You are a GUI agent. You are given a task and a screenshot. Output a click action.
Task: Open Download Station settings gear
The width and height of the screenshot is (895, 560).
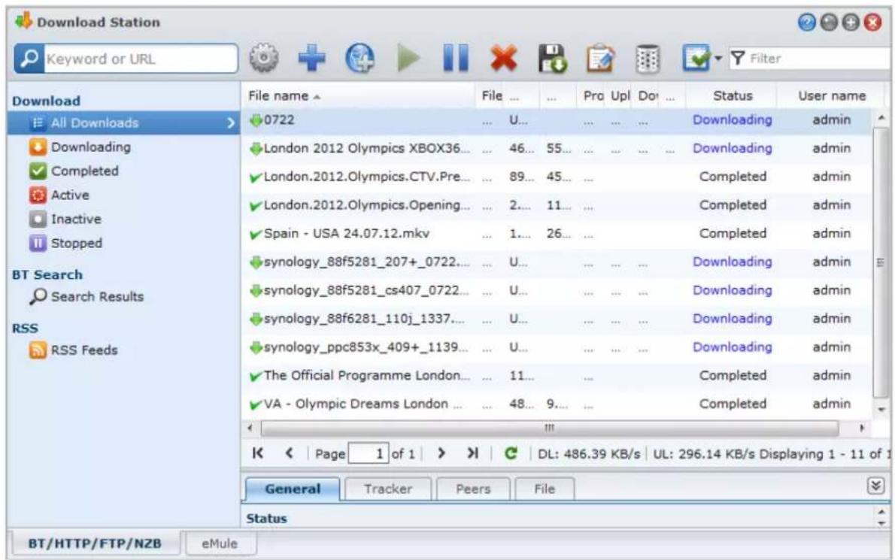click(x=264, y=58)
